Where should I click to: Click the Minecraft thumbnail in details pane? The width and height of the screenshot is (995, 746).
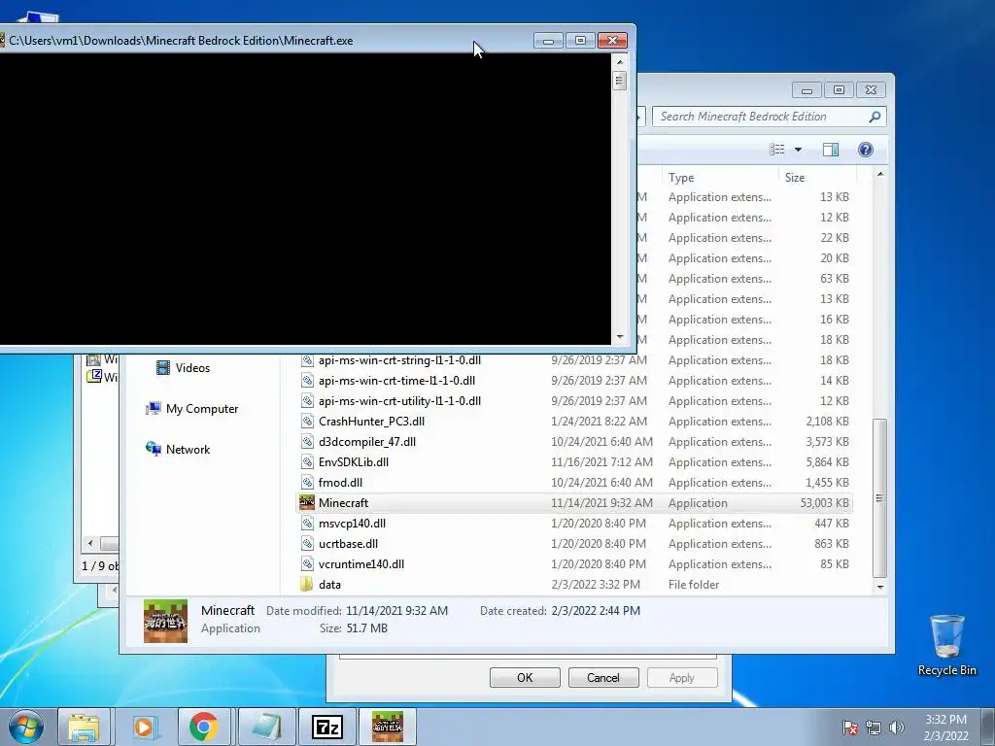165,621
